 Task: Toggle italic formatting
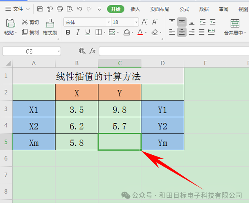click(x=78, y=33)
